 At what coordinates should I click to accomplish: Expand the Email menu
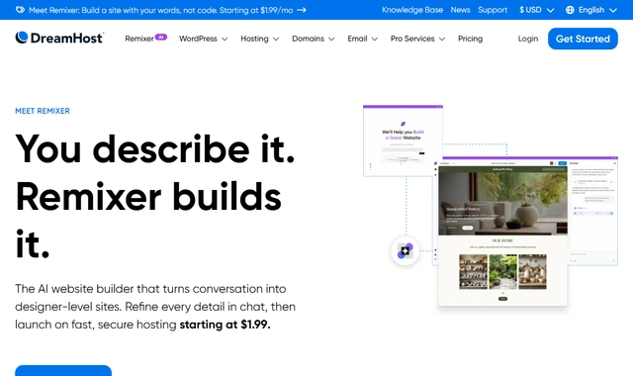[x=363, y=39]
